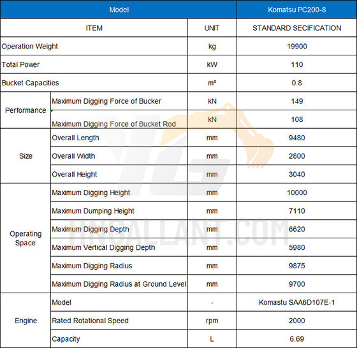Select the 'STANDARD SECIFICATION' heading
Image resolution: width=357 pixels, height=348 pixels.
click(296, 28)
